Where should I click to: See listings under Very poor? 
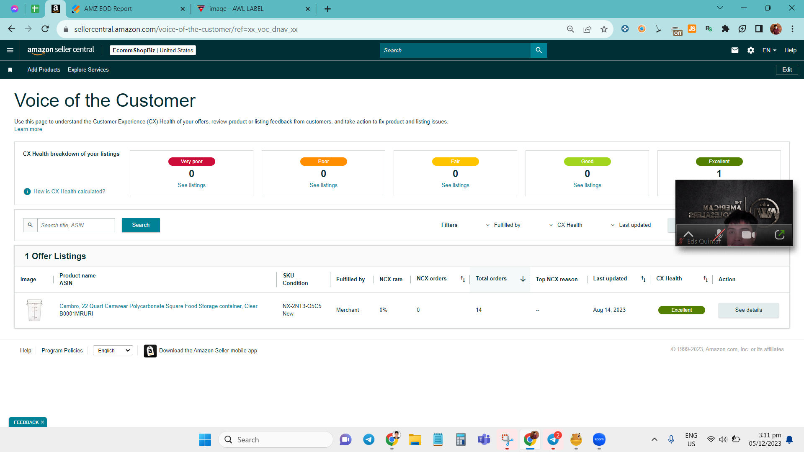(x=192, y=185)
